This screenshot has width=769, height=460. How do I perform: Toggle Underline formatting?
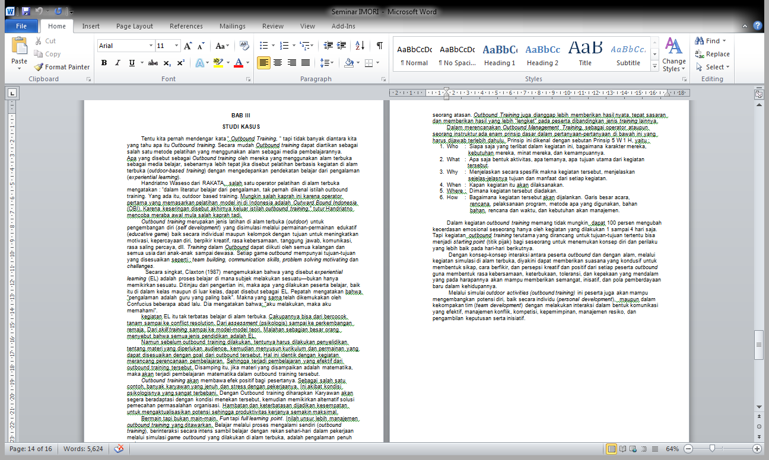[x=131, y=63]
